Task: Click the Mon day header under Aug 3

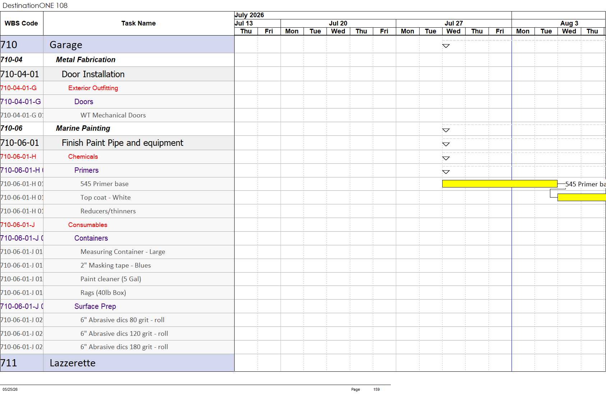Action: click(x=523, y=31)
